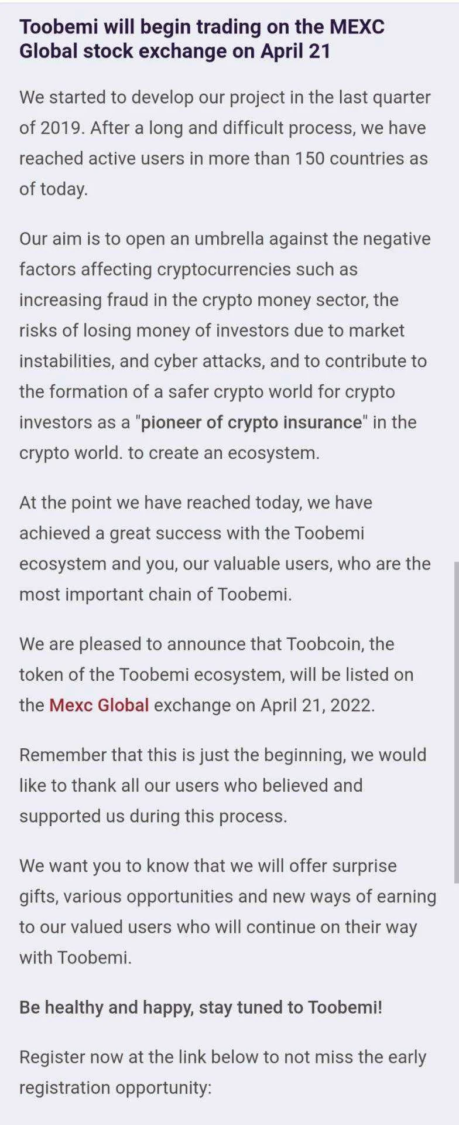459x1125 pixels.
Task: Click the paragraph beginning "Our aim is to open"
Action: [x=225, y=346]
